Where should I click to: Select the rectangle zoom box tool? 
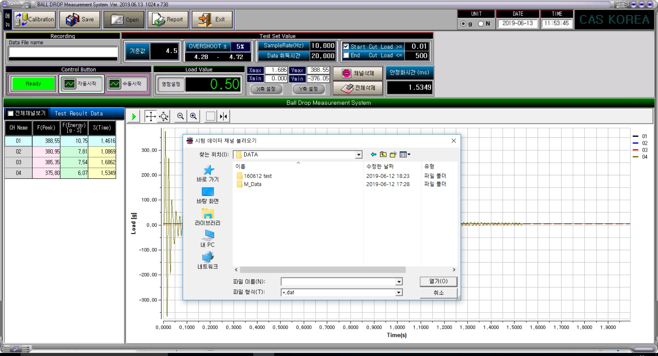(x=210, y=116)
